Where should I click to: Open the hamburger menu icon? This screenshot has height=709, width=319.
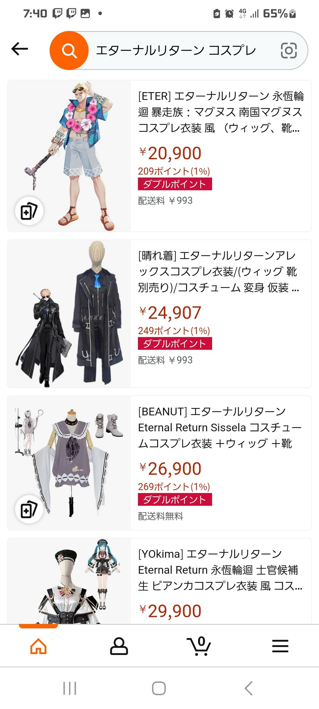(x=280, y=646)
